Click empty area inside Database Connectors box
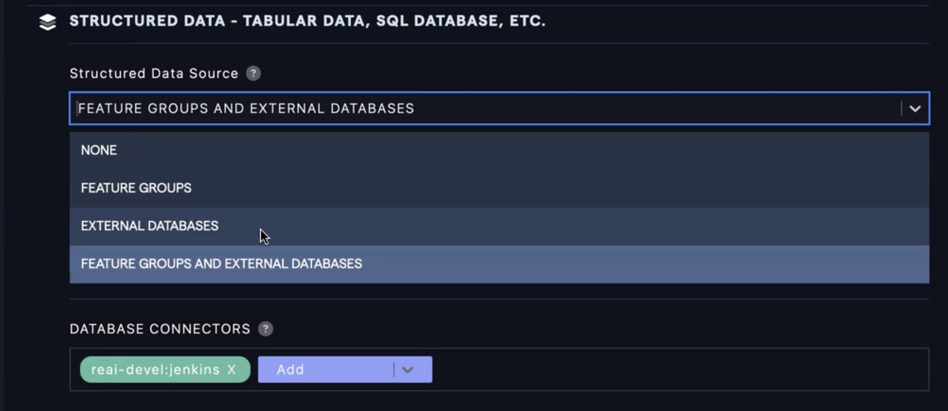Screen dimensions: 948x411 676,370
